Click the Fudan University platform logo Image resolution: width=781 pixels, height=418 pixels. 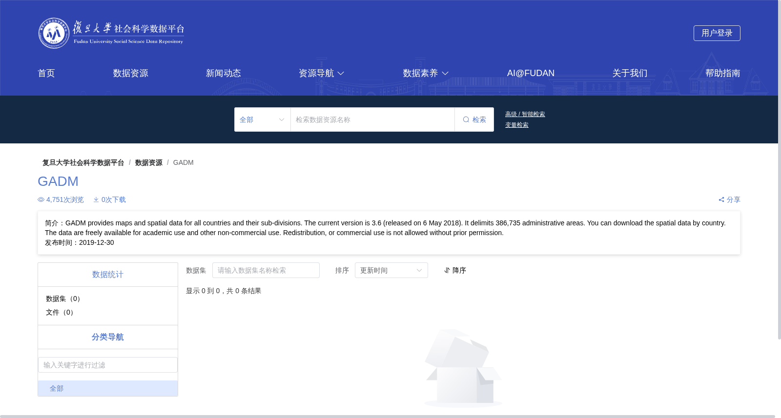tap(111, 33)
